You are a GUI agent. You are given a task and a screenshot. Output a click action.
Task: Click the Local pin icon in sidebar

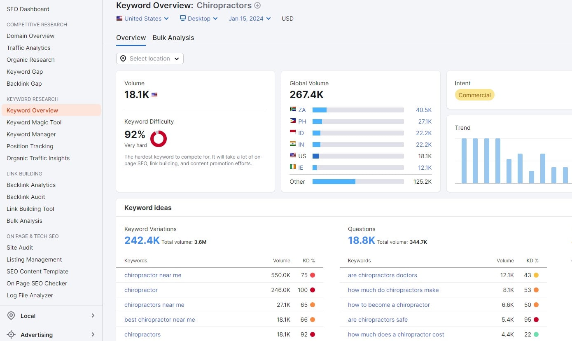click(x=11, y=316)
